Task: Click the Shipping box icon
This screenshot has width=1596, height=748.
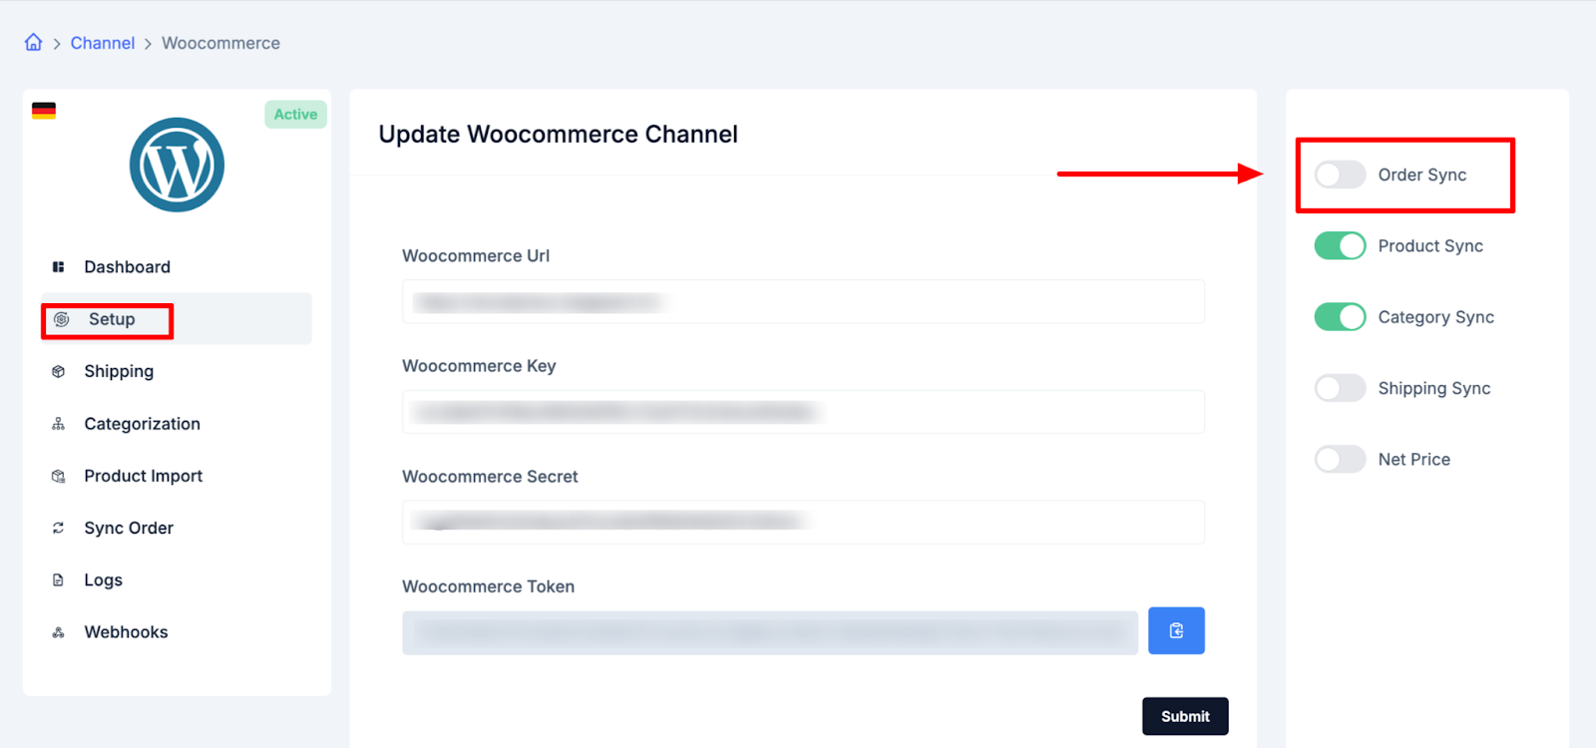Action: coord(58,371)
